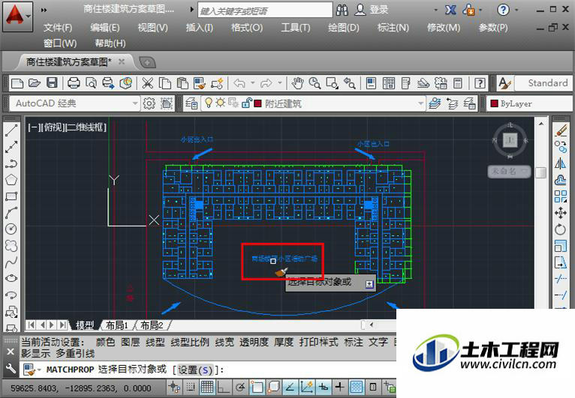This screenshot has width=575, height=398.
Task: Toggle Lineweight display in status bar
Action: pyautogui.click(x=340, y=388)
